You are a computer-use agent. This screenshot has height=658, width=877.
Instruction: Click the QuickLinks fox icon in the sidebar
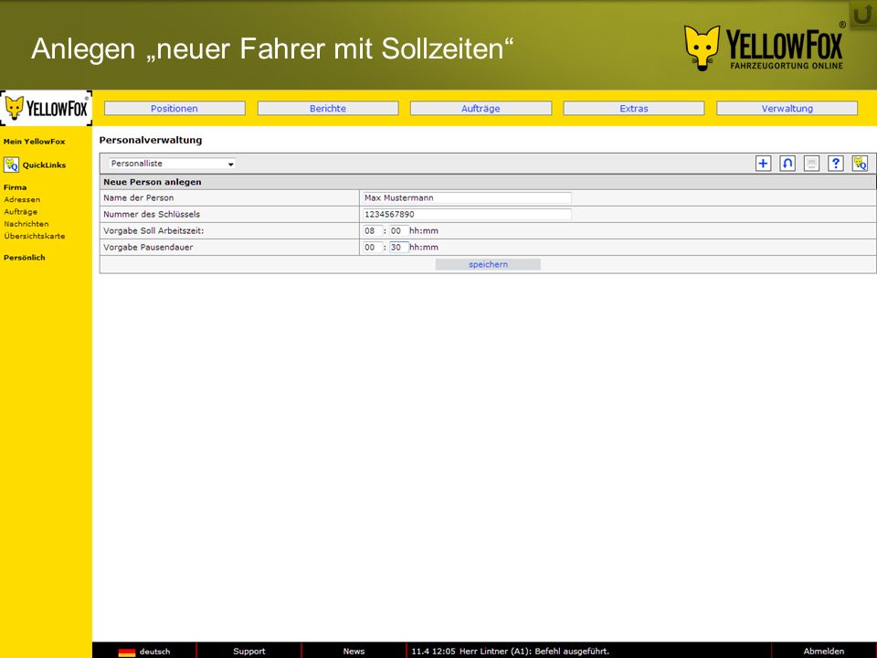point(11,165)
